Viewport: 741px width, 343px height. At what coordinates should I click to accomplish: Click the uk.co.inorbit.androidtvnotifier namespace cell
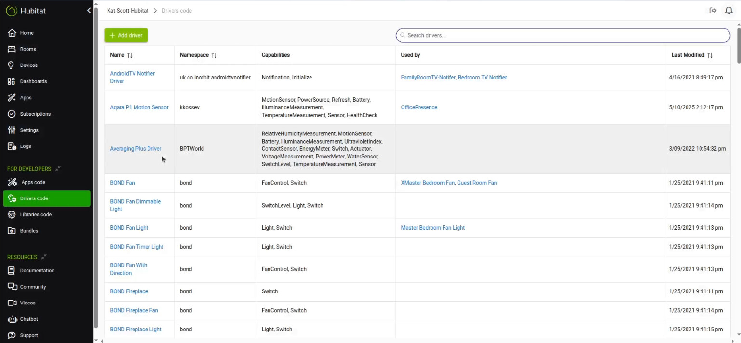point(215,77)
